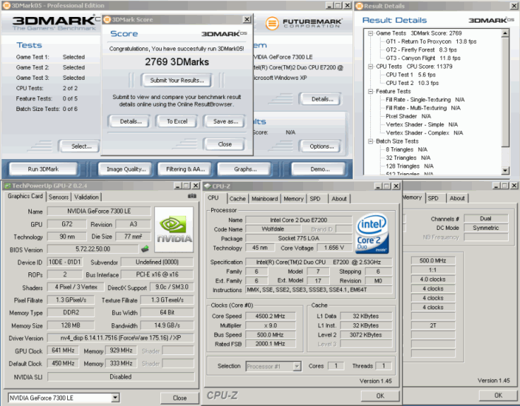Click the Futuremark Corporation logo
This screenshot has height=406, width=520.
click(x=303, y=23)
